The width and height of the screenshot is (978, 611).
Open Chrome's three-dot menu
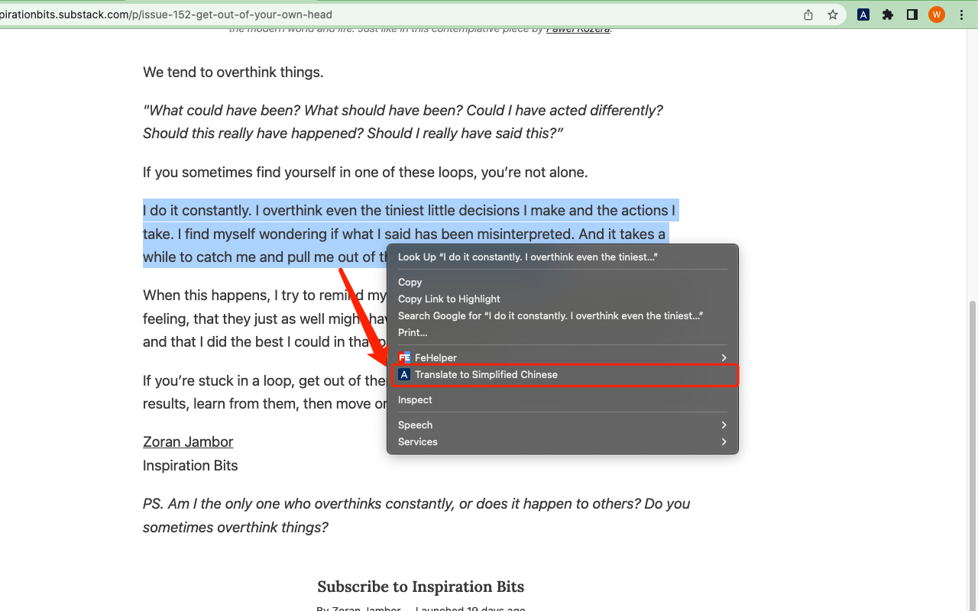click(961, 15)
